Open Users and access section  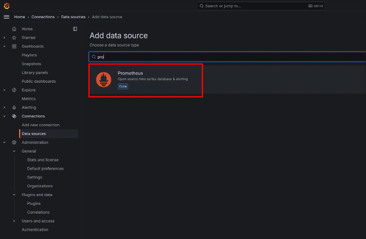coord(38,221)
